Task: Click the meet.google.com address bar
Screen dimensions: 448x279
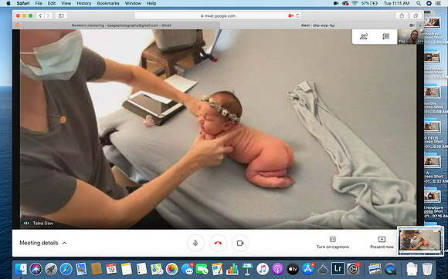Action: pyautogui.click(x=218, y=15)
